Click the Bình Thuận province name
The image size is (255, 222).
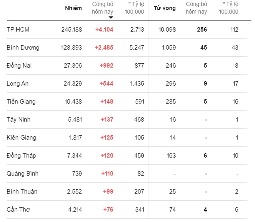coord(22,192)
